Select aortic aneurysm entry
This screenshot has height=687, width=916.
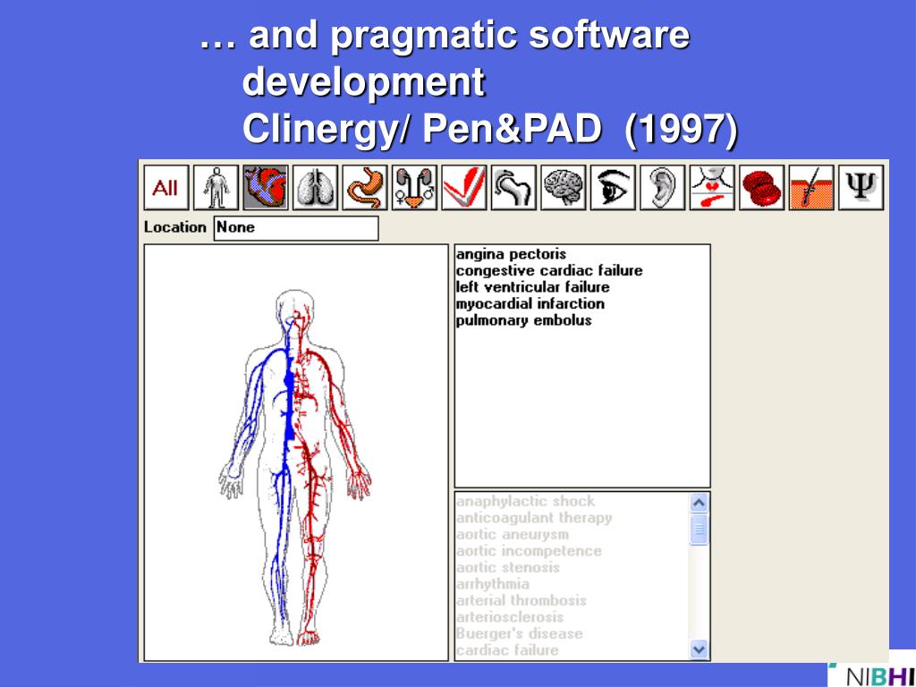(x=513, y=534)
